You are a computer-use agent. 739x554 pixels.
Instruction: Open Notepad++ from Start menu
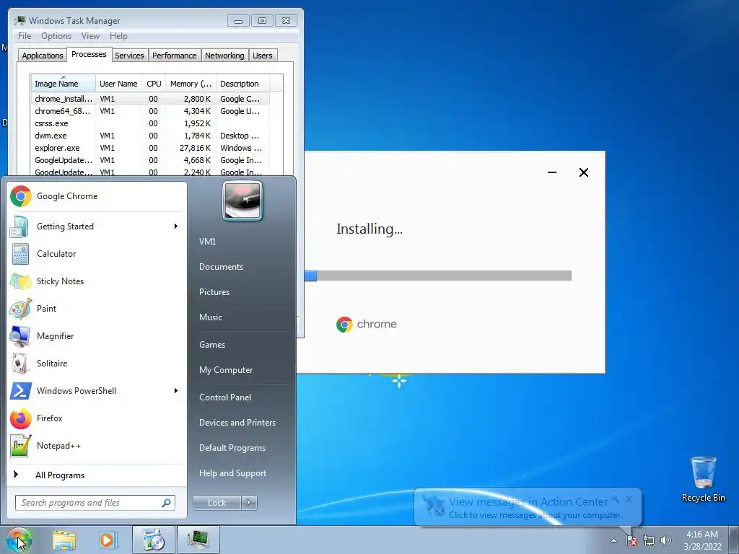pos(97,445)
